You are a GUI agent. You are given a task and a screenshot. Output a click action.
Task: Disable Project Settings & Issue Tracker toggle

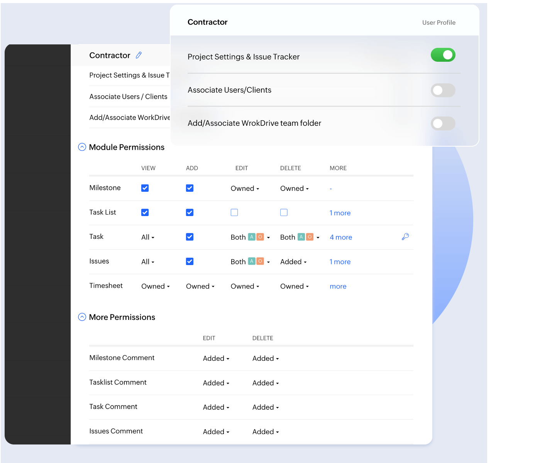[443, 55]
